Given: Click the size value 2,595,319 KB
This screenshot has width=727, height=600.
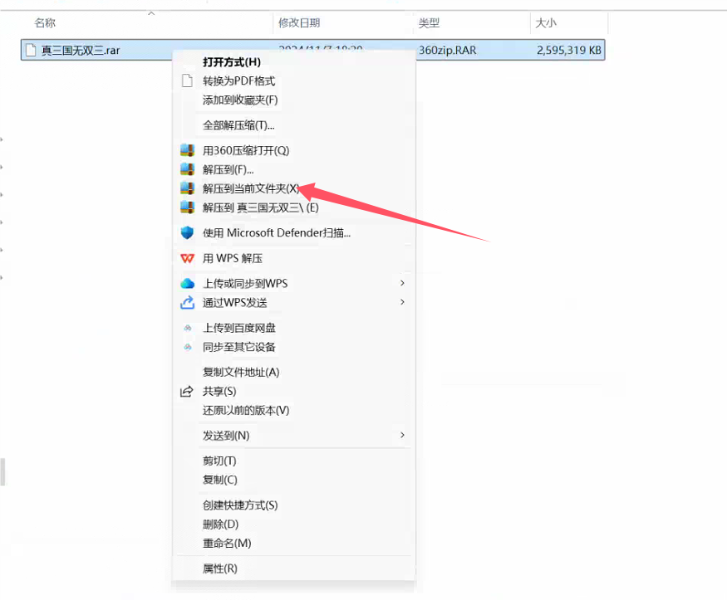Looking at the screenshot, I should [569, 50].
